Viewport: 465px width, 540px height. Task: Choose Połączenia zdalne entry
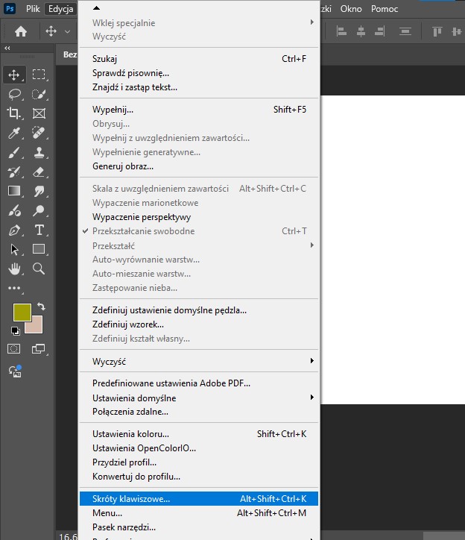pos(199,412)
